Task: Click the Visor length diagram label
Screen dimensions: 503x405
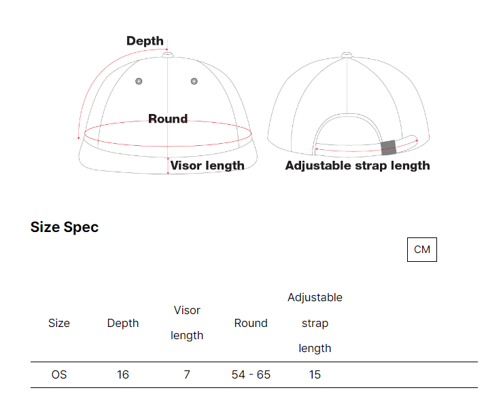Action: click(207, 166)
